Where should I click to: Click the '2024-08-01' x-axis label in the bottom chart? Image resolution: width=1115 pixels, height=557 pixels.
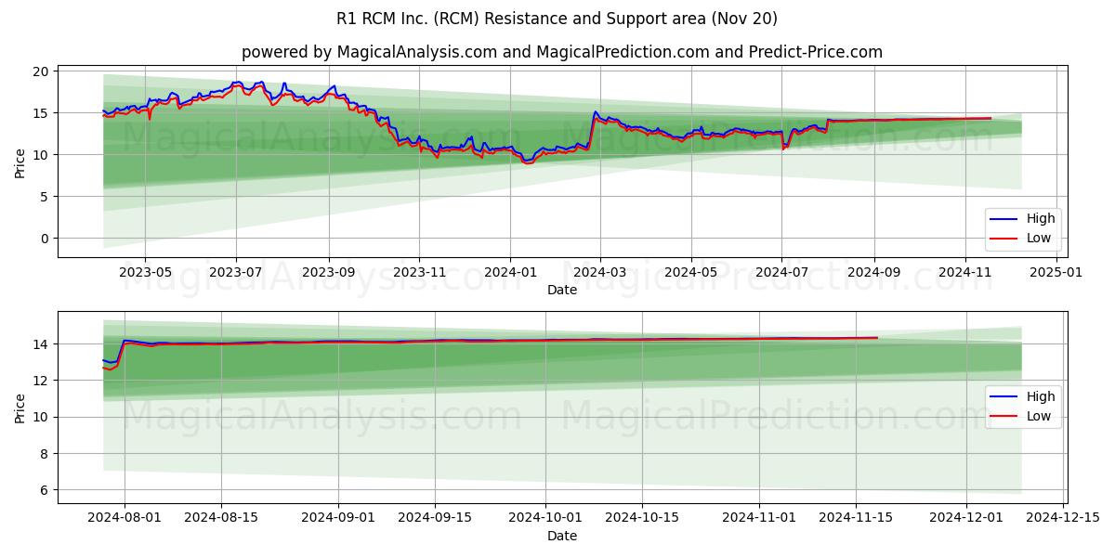(125, 519)
